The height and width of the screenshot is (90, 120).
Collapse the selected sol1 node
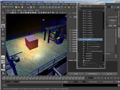[78, 39]
